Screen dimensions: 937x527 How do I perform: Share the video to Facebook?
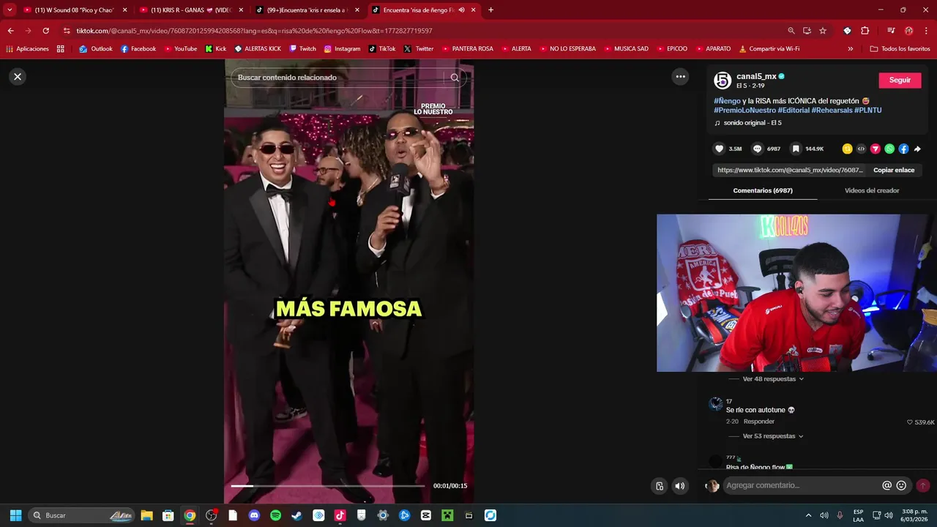click(903, 149)
